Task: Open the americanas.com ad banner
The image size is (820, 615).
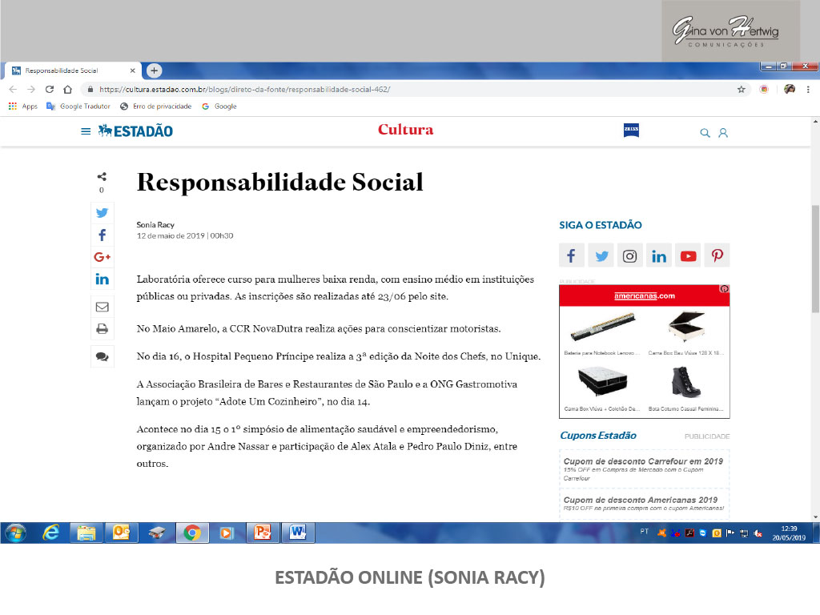Action: (x=645, y=296)
